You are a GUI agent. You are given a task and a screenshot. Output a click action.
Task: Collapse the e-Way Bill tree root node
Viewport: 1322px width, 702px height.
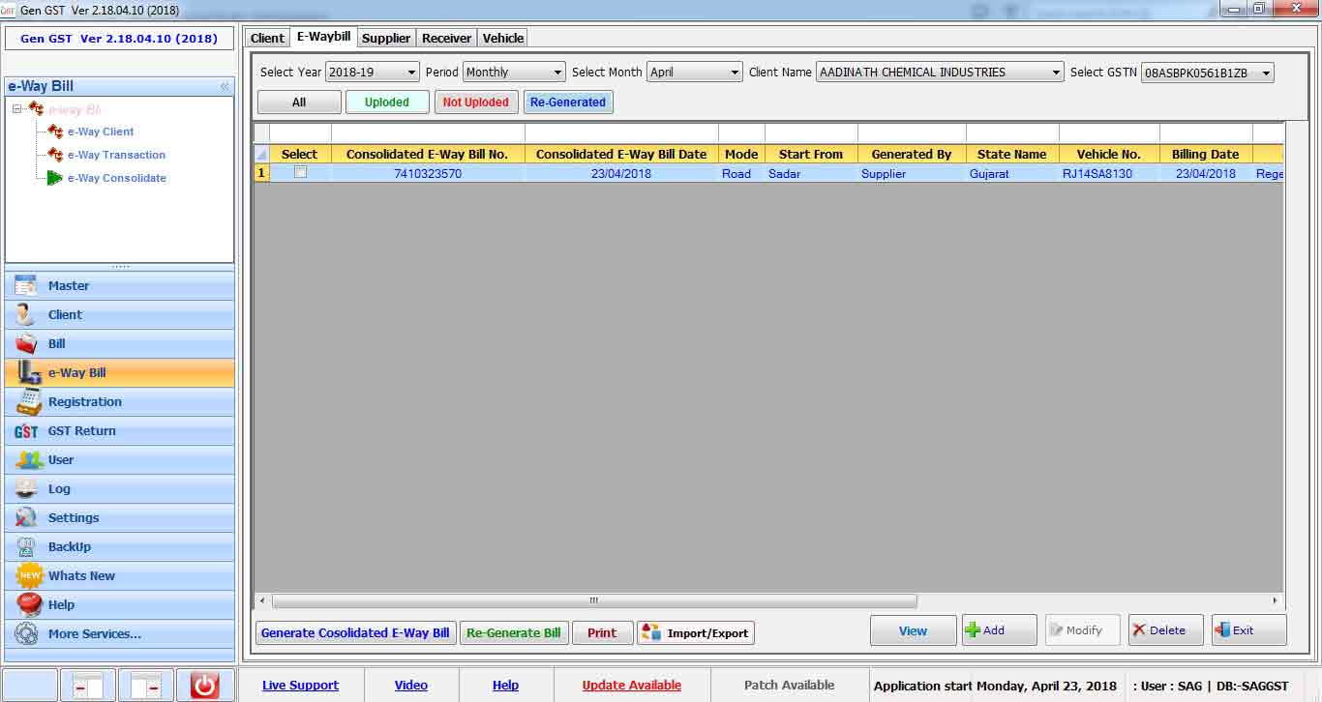pos(18,109)
